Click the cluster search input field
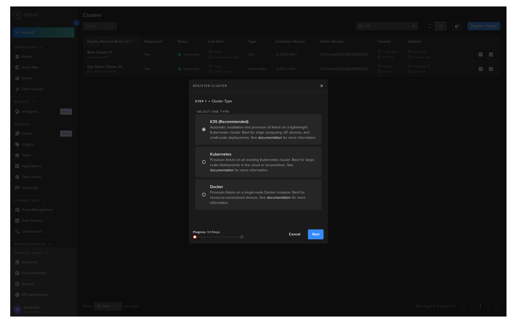 [x=387, y=26]
